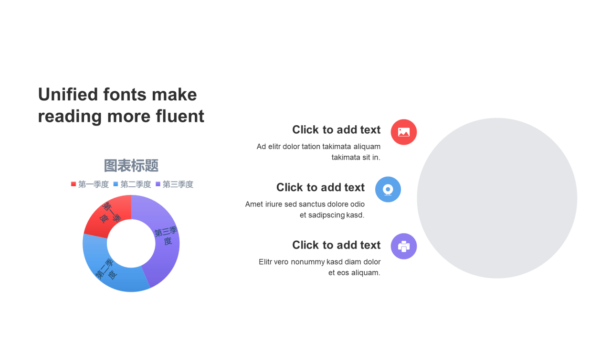The image size is (611, 344).
Task: Click the 图表标题 chart title
Action: pos(131,166)
